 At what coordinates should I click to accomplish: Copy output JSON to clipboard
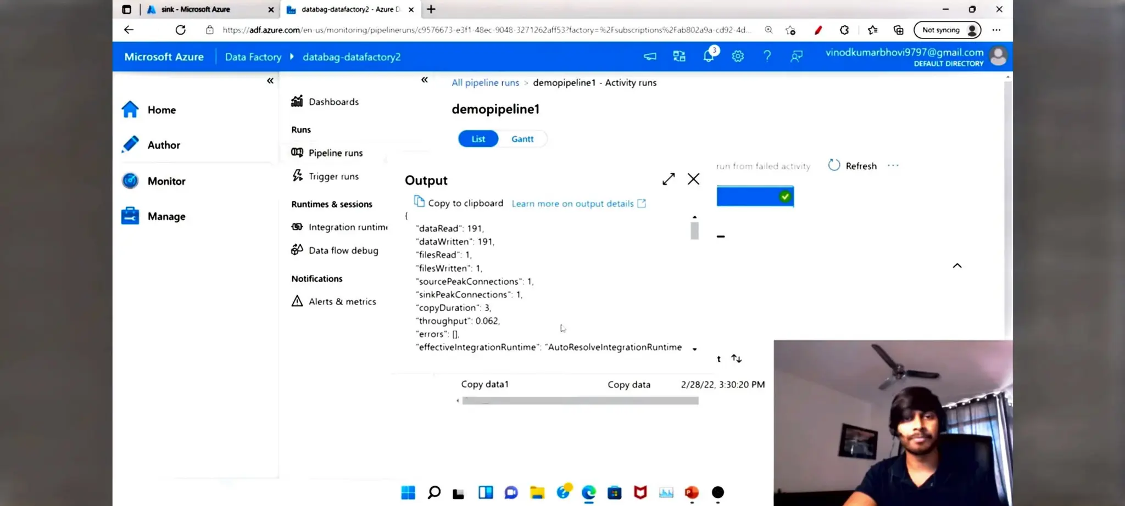(x=458, y=203)
